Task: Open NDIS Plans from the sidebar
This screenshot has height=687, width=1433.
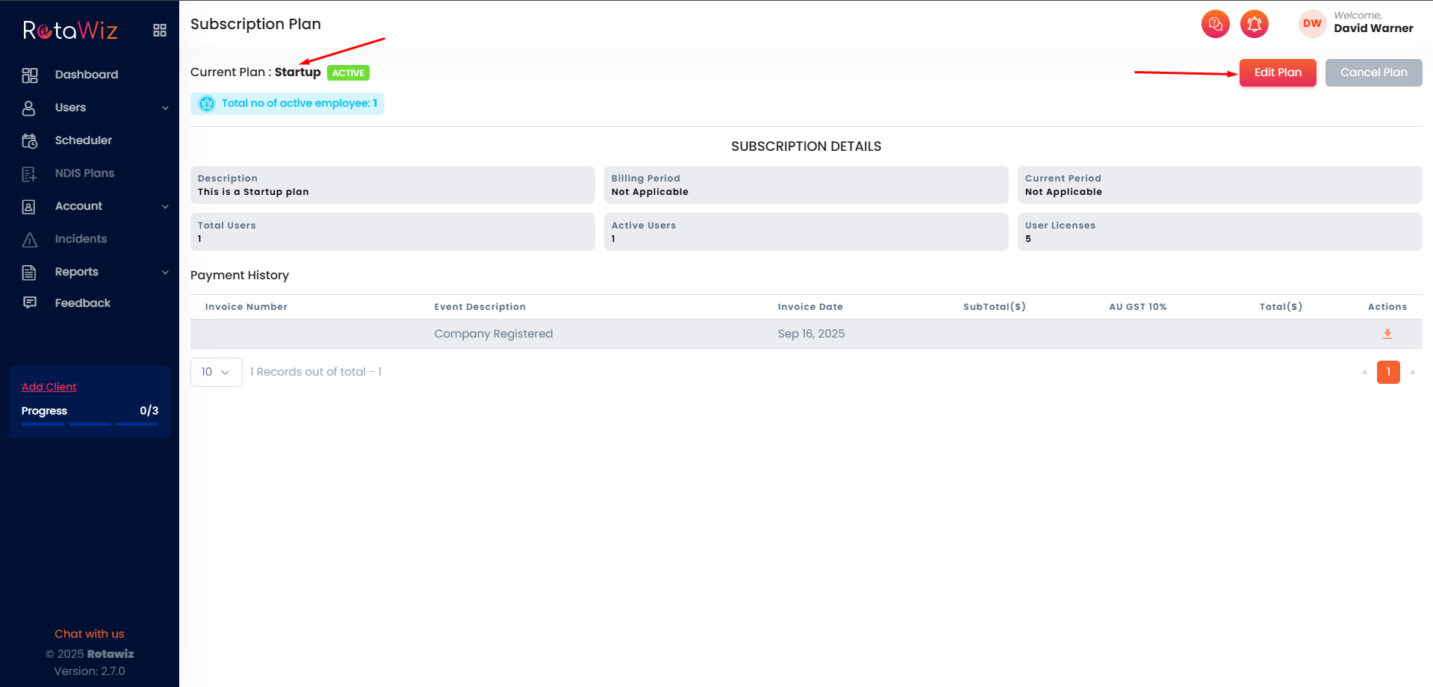Action: point(84,173)
